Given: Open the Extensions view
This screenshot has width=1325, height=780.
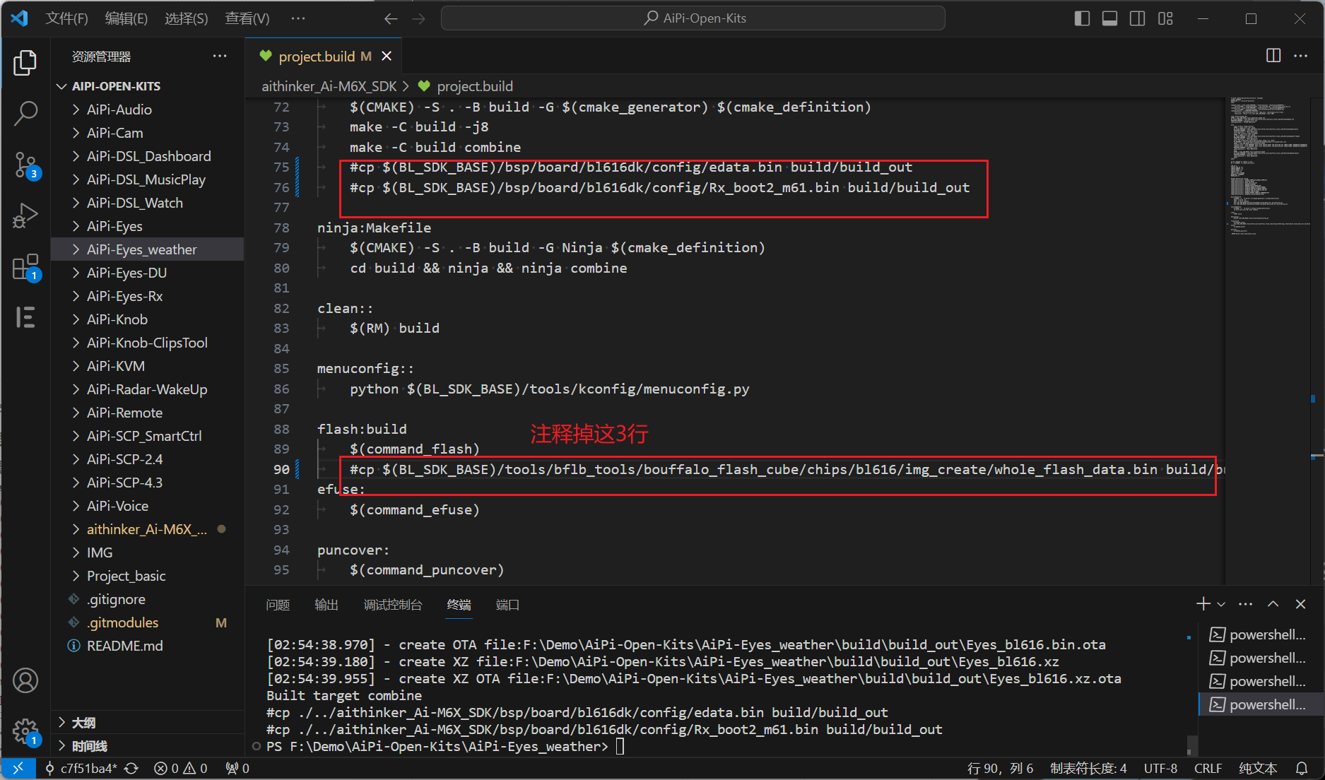Looking at the screenshot, I should [x=25, y=267].
